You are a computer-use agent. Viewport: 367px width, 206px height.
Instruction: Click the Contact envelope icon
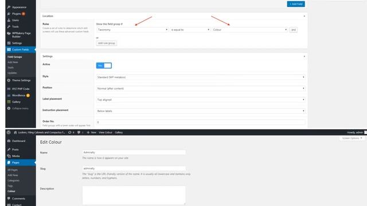point(9,205)
